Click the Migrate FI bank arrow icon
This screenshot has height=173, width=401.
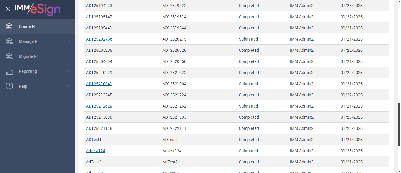coord(9,56)
